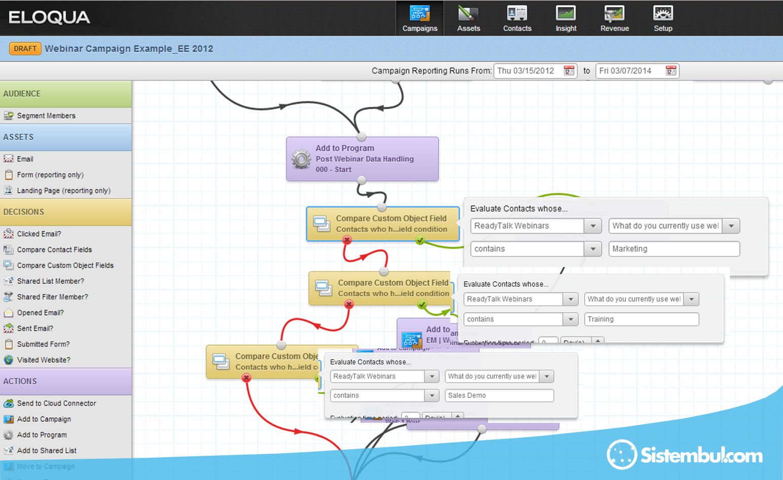Open the Contacts tab

click(x=517, y=18)
